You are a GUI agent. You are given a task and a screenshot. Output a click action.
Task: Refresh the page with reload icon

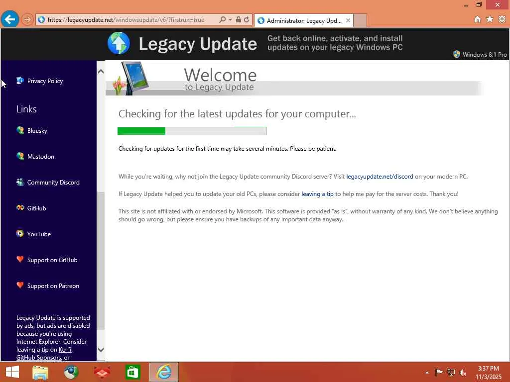[x=247, y=20]
